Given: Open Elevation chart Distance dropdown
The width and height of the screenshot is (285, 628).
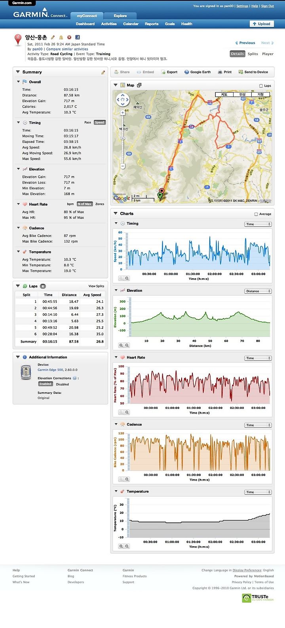Looking at the screenshot, I should pyautogui.click(x=258, y=291).
